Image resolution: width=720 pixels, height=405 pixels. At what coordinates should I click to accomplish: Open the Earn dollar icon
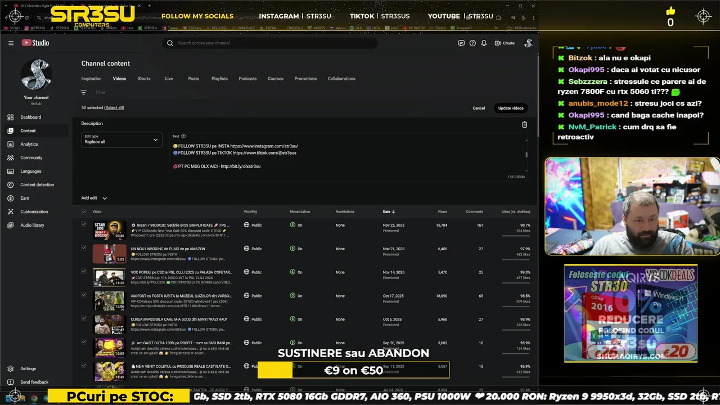pos(10,198)
